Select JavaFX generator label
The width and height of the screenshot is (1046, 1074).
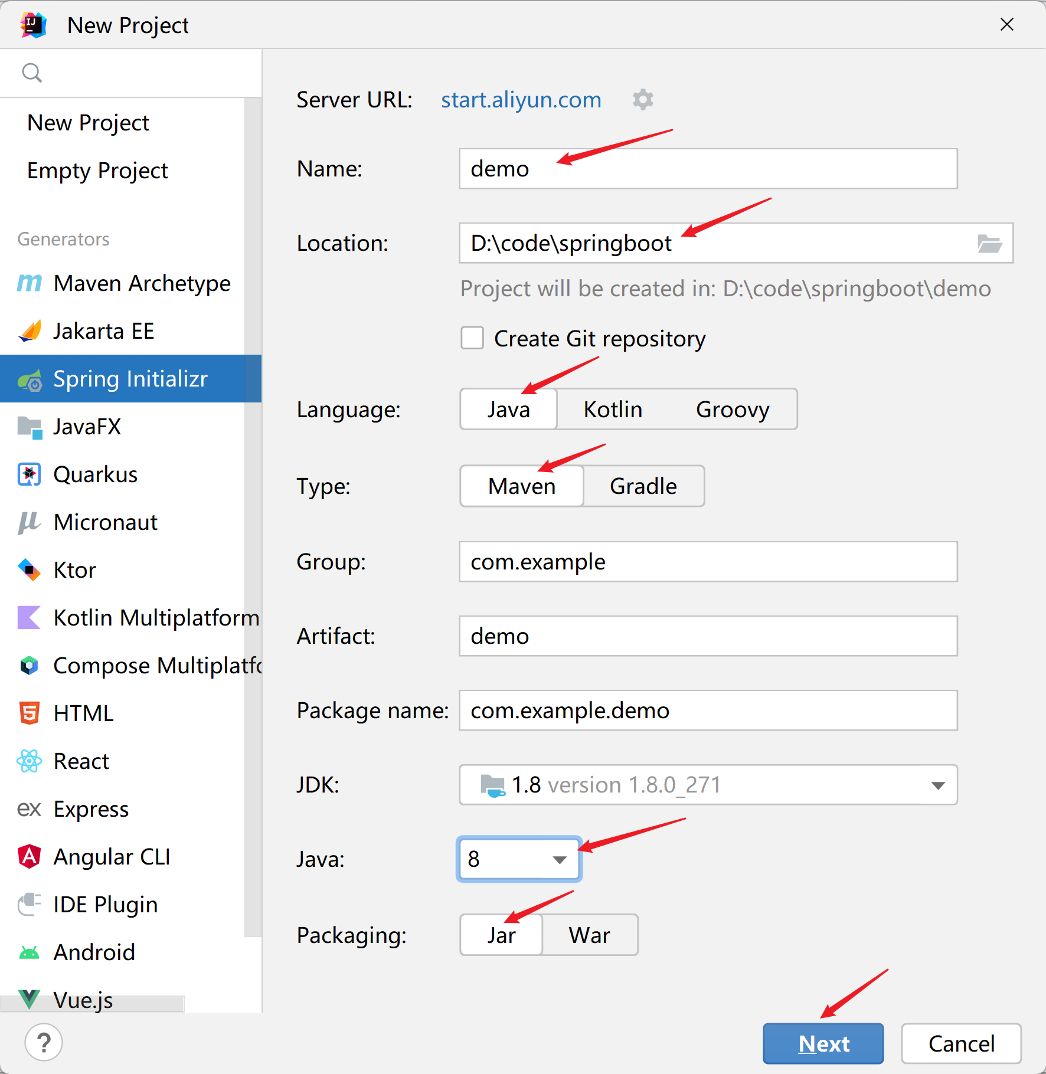(x=87, y=427)
